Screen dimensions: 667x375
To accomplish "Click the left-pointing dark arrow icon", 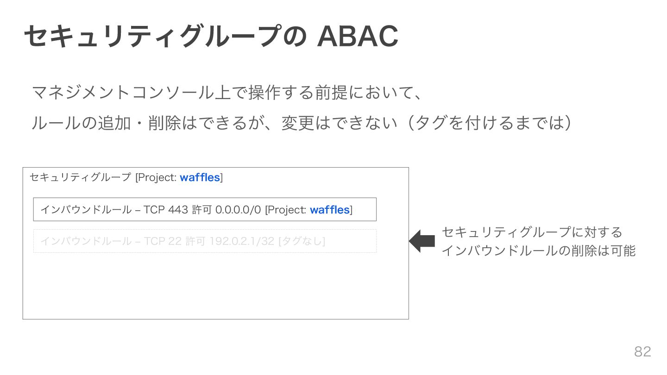I will (x=422, y=241).
